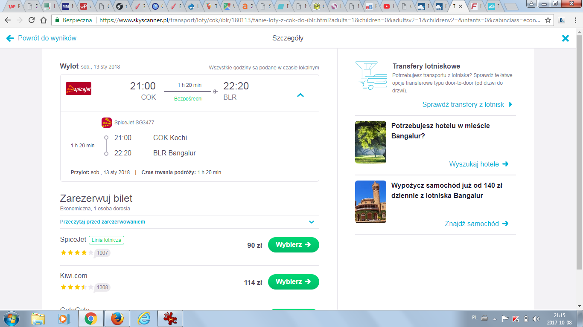Choose the SpiceJet 90 zł offer with Wybierz
This screenshot has width=583, height=327.
click(x=294, y=245)
